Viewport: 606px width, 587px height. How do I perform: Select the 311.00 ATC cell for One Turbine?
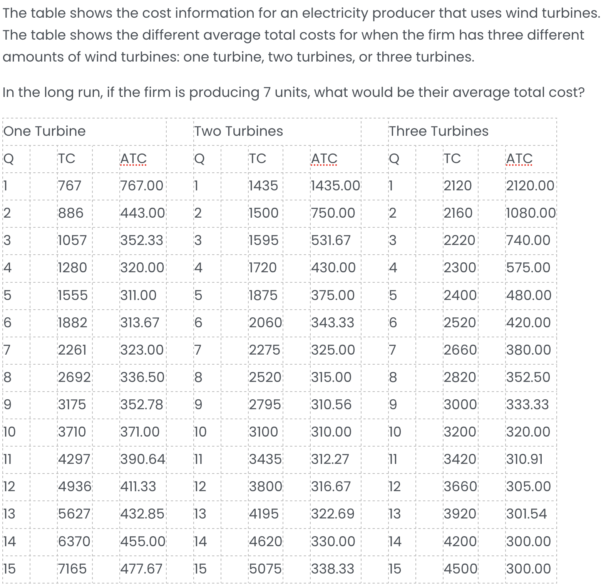138,295
